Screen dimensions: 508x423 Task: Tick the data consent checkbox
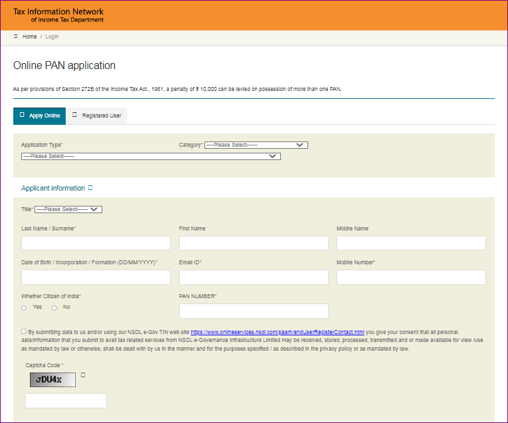[24, 331]
